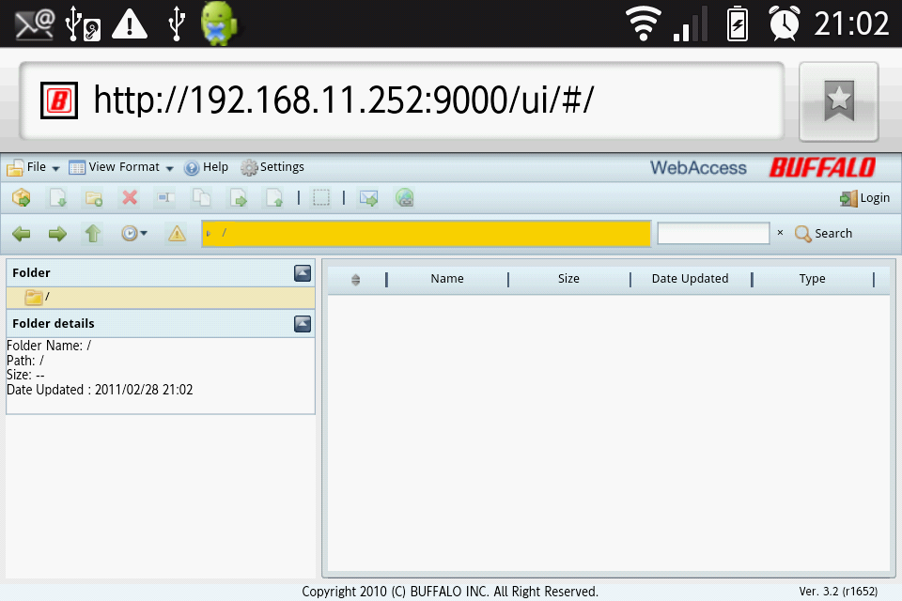Open the File menu
Viewport: 902px width, 601px height.
tap(33, 167)
